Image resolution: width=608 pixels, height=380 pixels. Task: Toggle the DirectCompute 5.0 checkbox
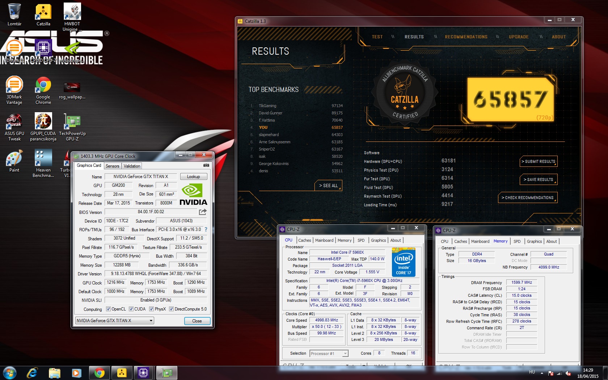171,309
